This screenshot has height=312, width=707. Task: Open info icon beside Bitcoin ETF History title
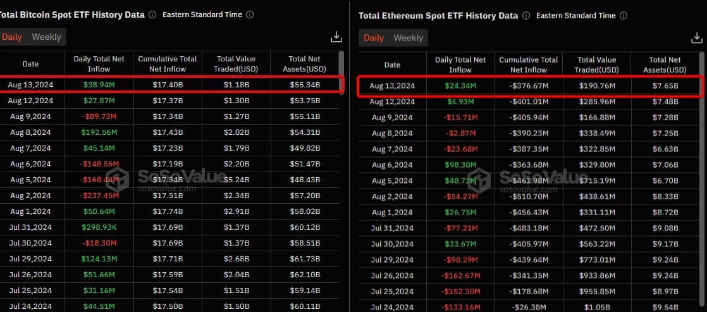point(152,15)
